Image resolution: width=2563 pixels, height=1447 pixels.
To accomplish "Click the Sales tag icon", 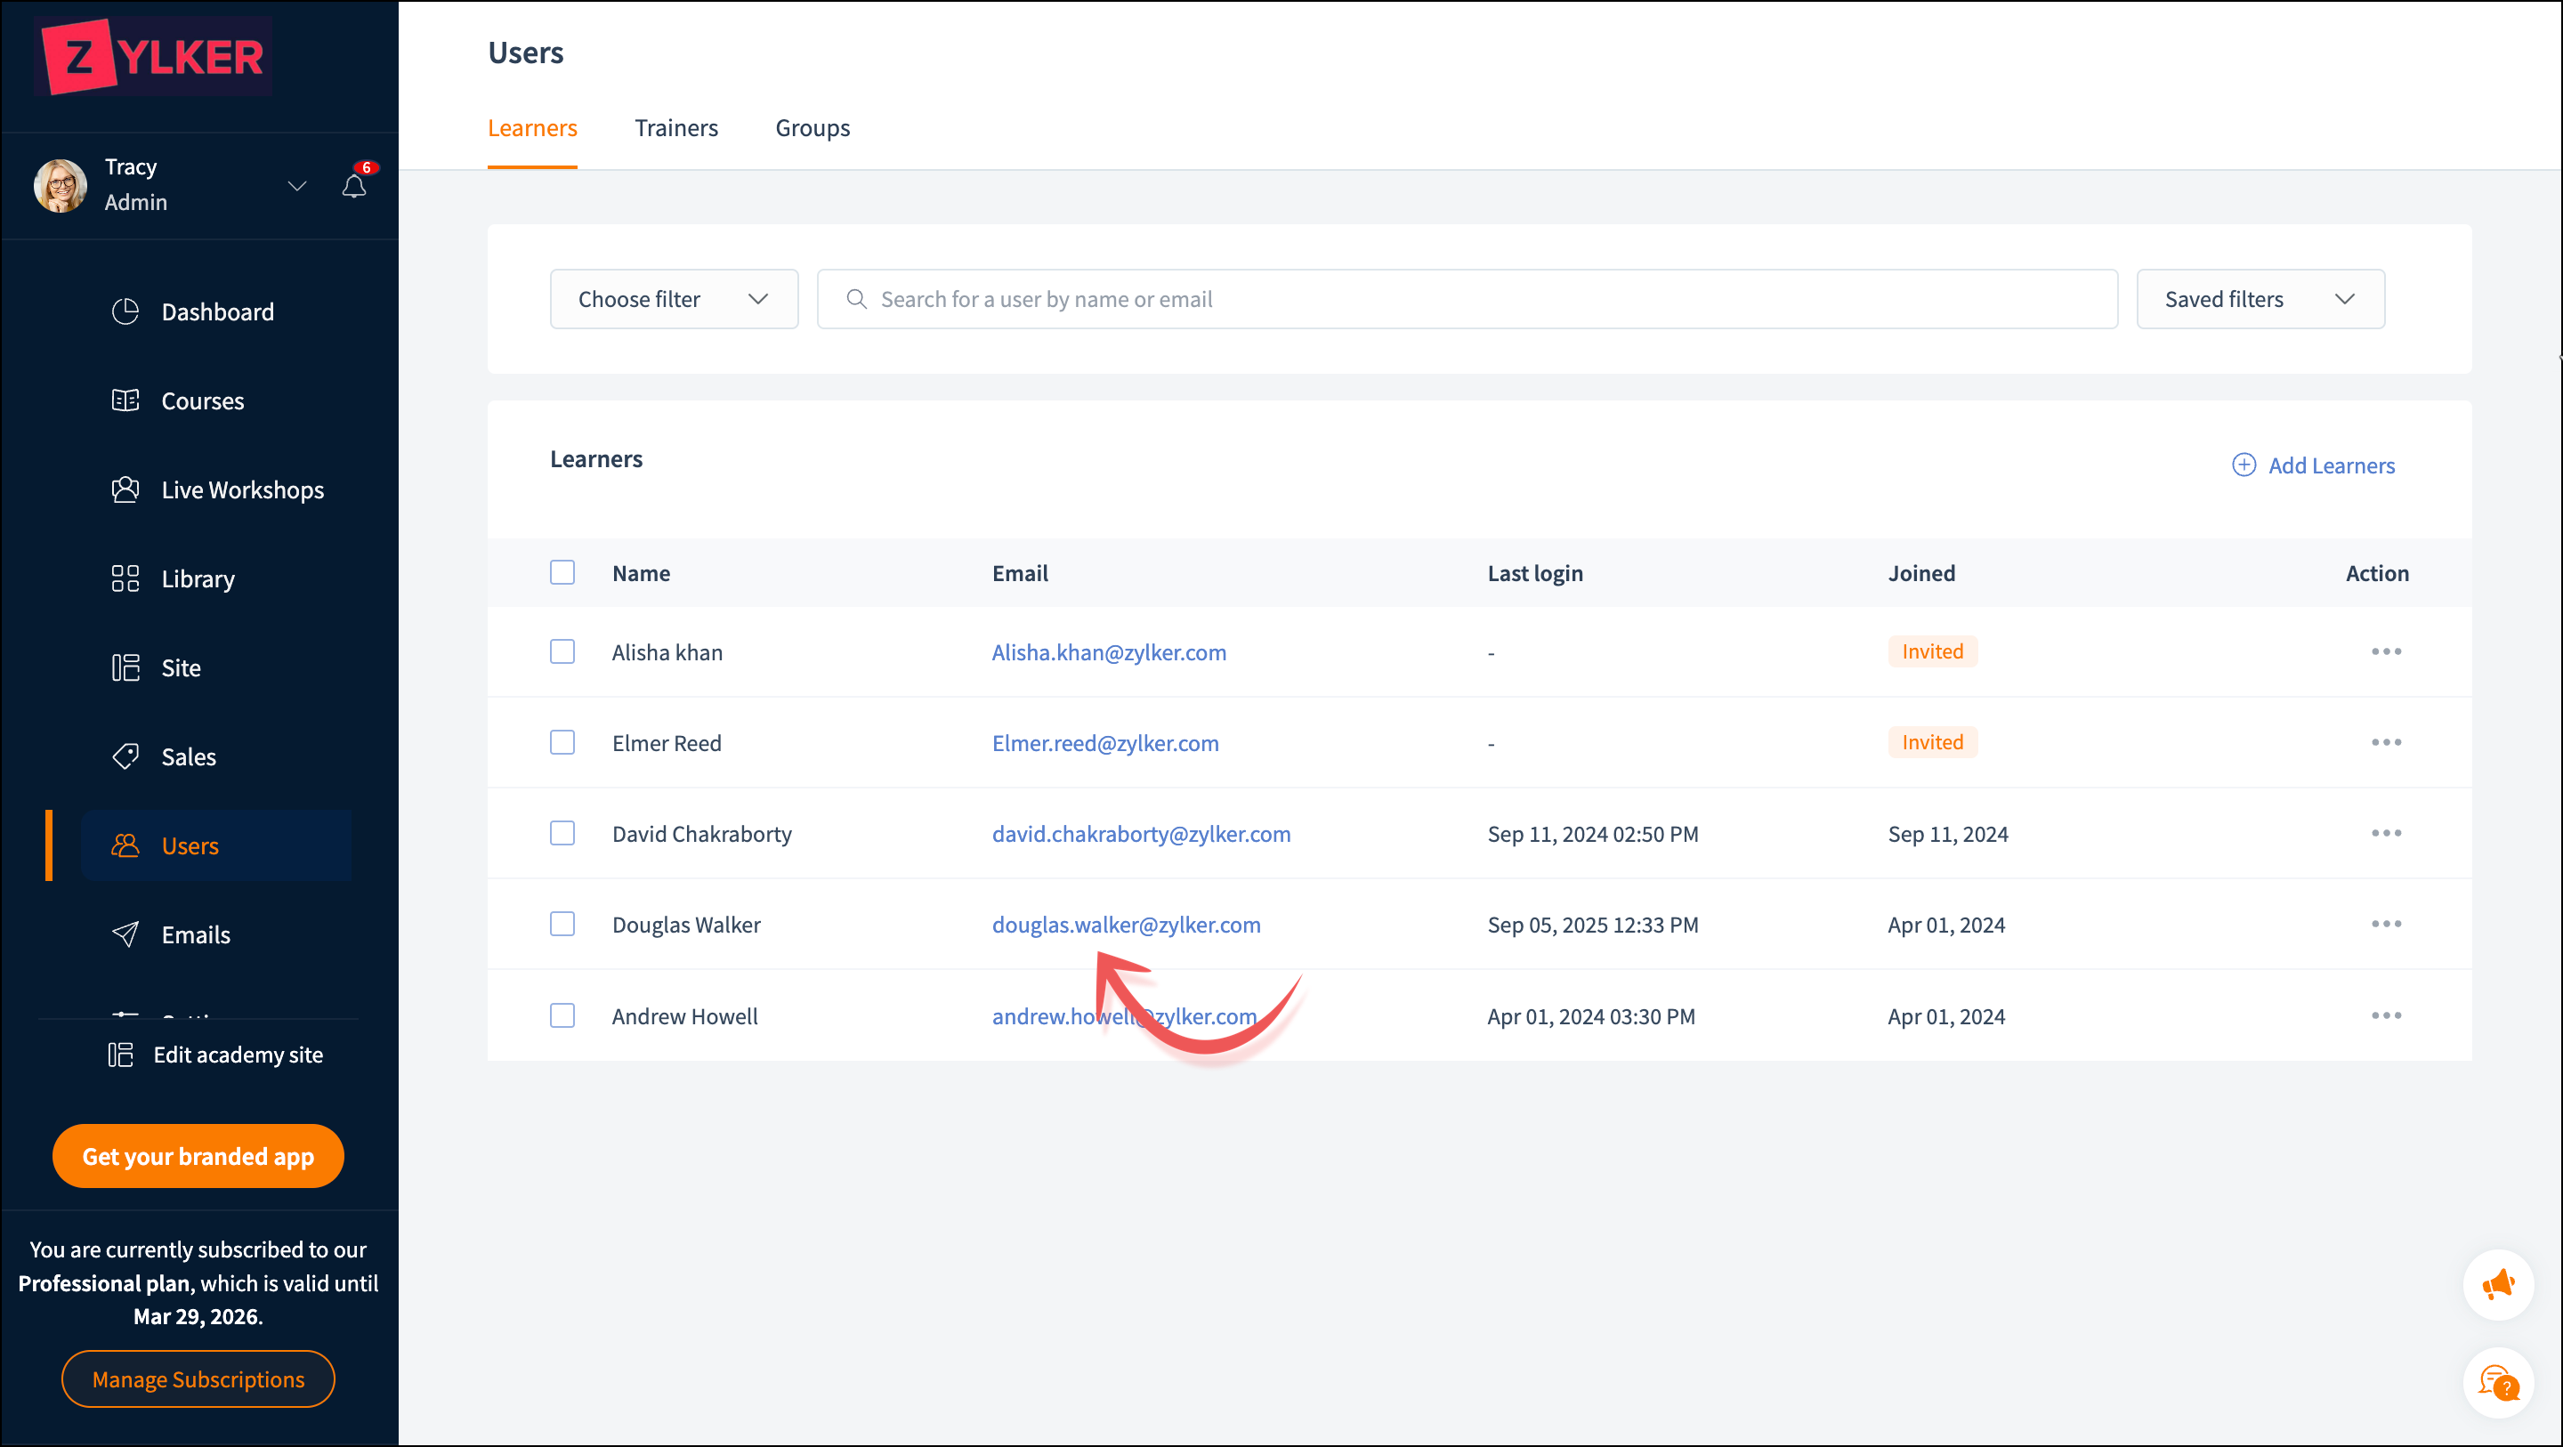I will pyautogui.click(x=125, y=756).
